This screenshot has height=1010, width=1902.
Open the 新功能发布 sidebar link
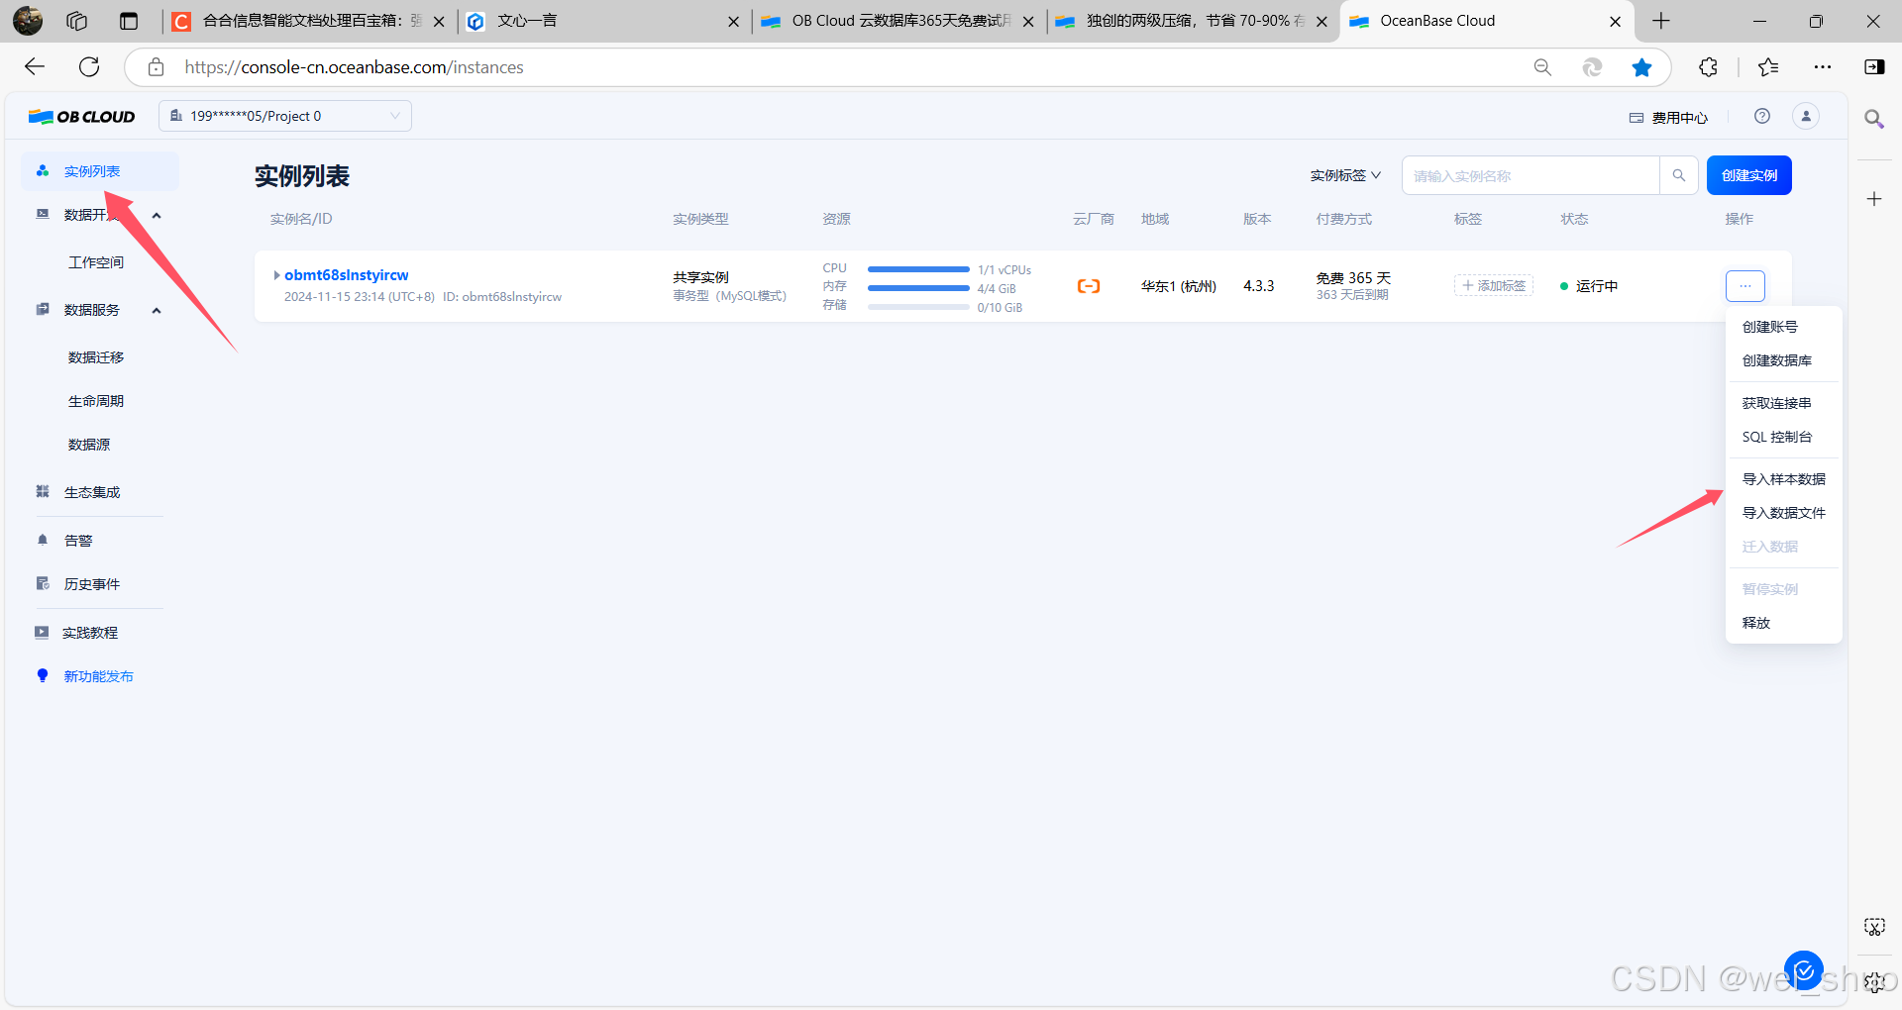point(98,676)
